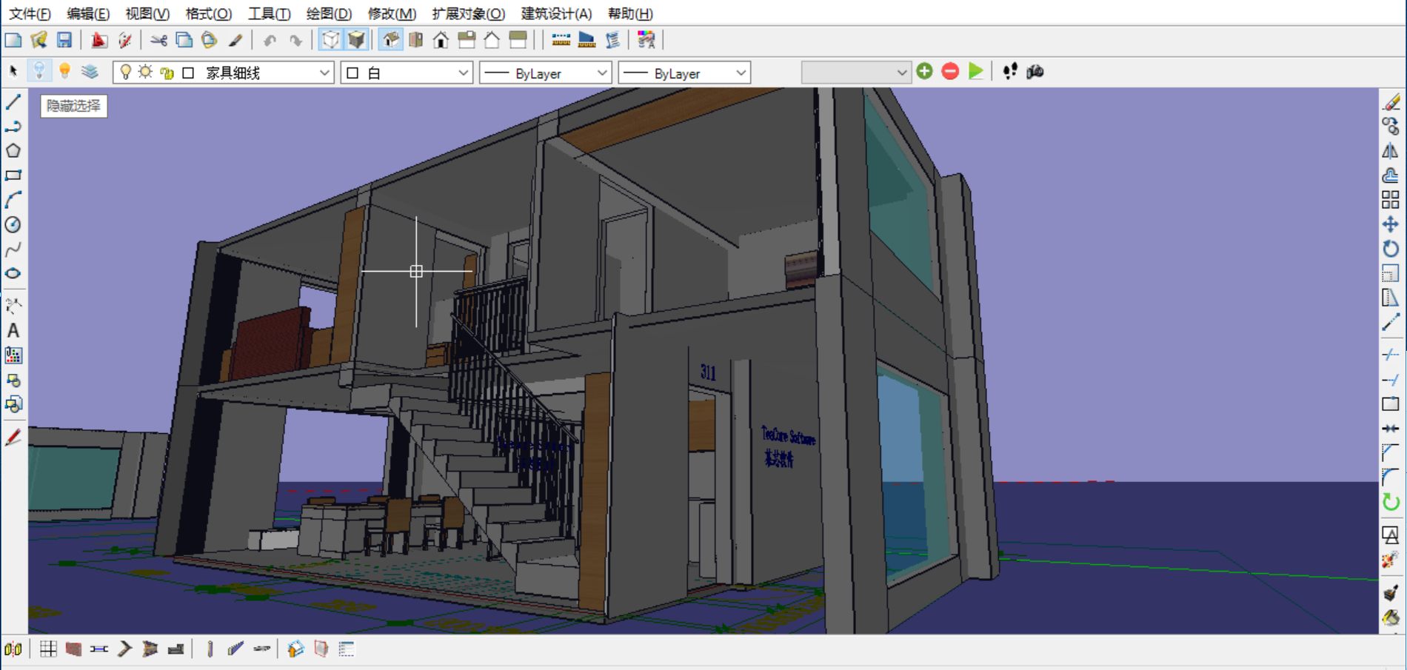The image size is (1407, 670).
Task: Click the blue Rotate tool icon
Action: [1391, 249]
